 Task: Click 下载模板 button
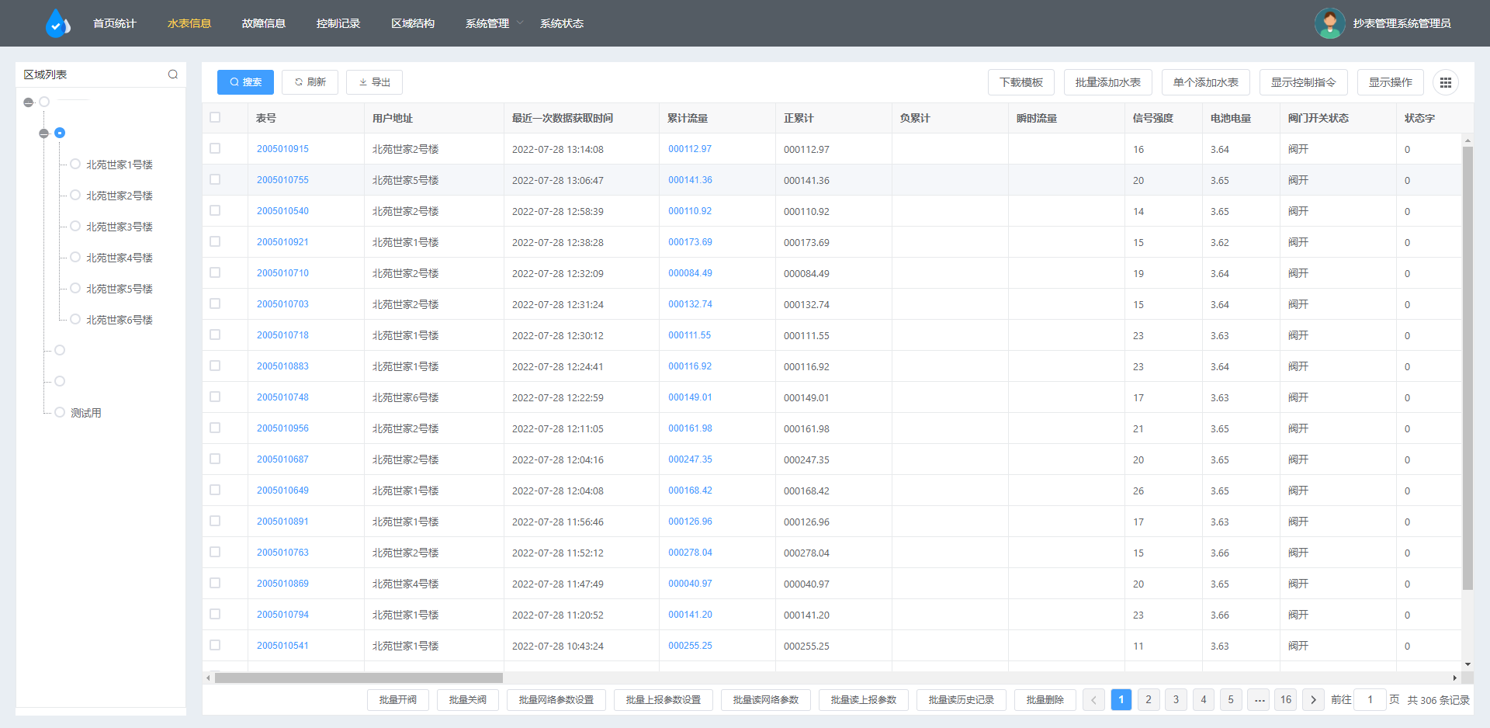[x=1021, y=82]
